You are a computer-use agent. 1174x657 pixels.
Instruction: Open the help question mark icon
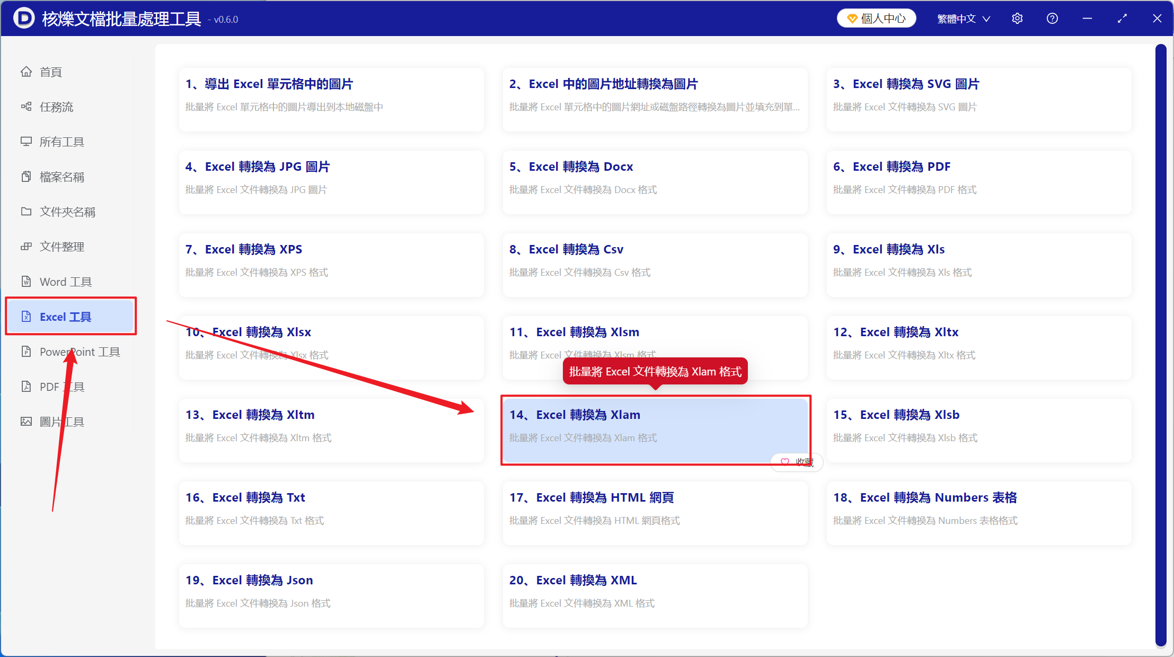(x=1052, y=19)
